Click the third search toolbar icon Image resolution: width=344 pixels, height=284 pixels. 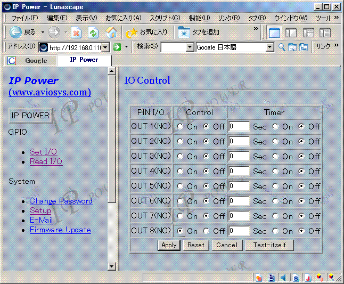(x=304, y=47)
